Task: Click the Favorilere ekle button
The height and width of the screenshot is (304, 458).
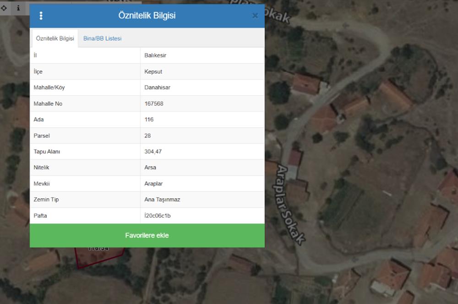Action: (147, 235)
